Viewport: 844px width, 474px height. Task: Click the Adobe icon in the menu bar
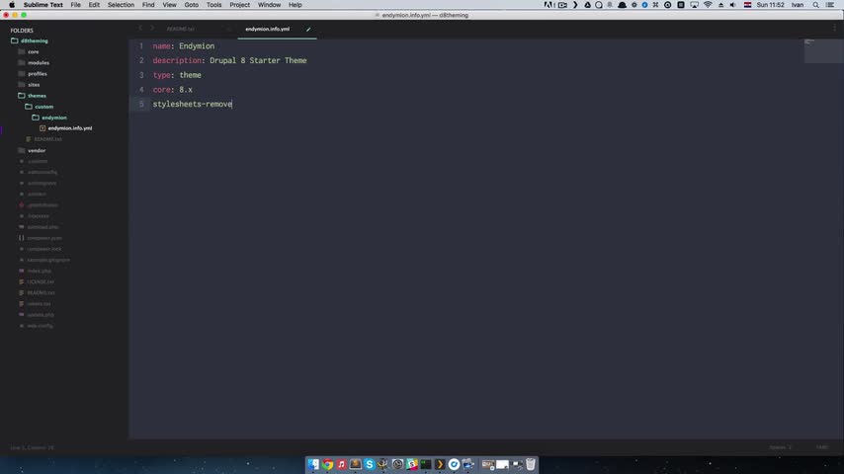coord(549,5)
